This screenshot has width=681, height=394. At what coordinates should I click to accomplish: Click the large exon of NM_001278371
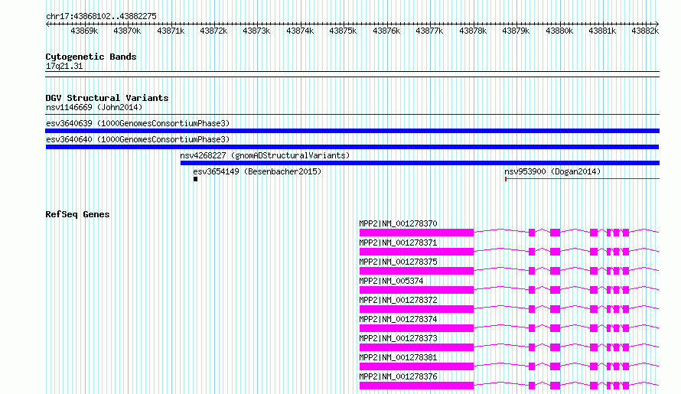coord(416,252)
